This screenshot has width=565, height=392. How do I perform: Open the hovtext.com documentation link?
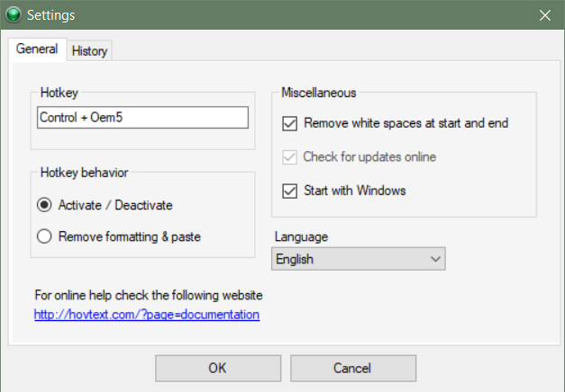(x=147, y=315)
